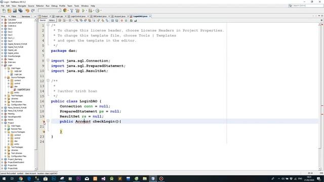Collapse the Javadoc fold at line 12
This screenshot has height=182, width=324.
tap(48, 80)
